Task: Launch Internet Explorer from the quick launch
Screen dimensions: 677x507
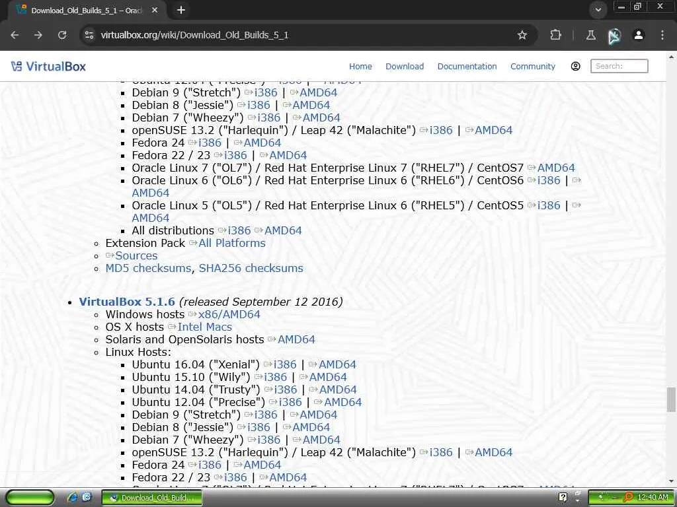Action: point(72,498)
